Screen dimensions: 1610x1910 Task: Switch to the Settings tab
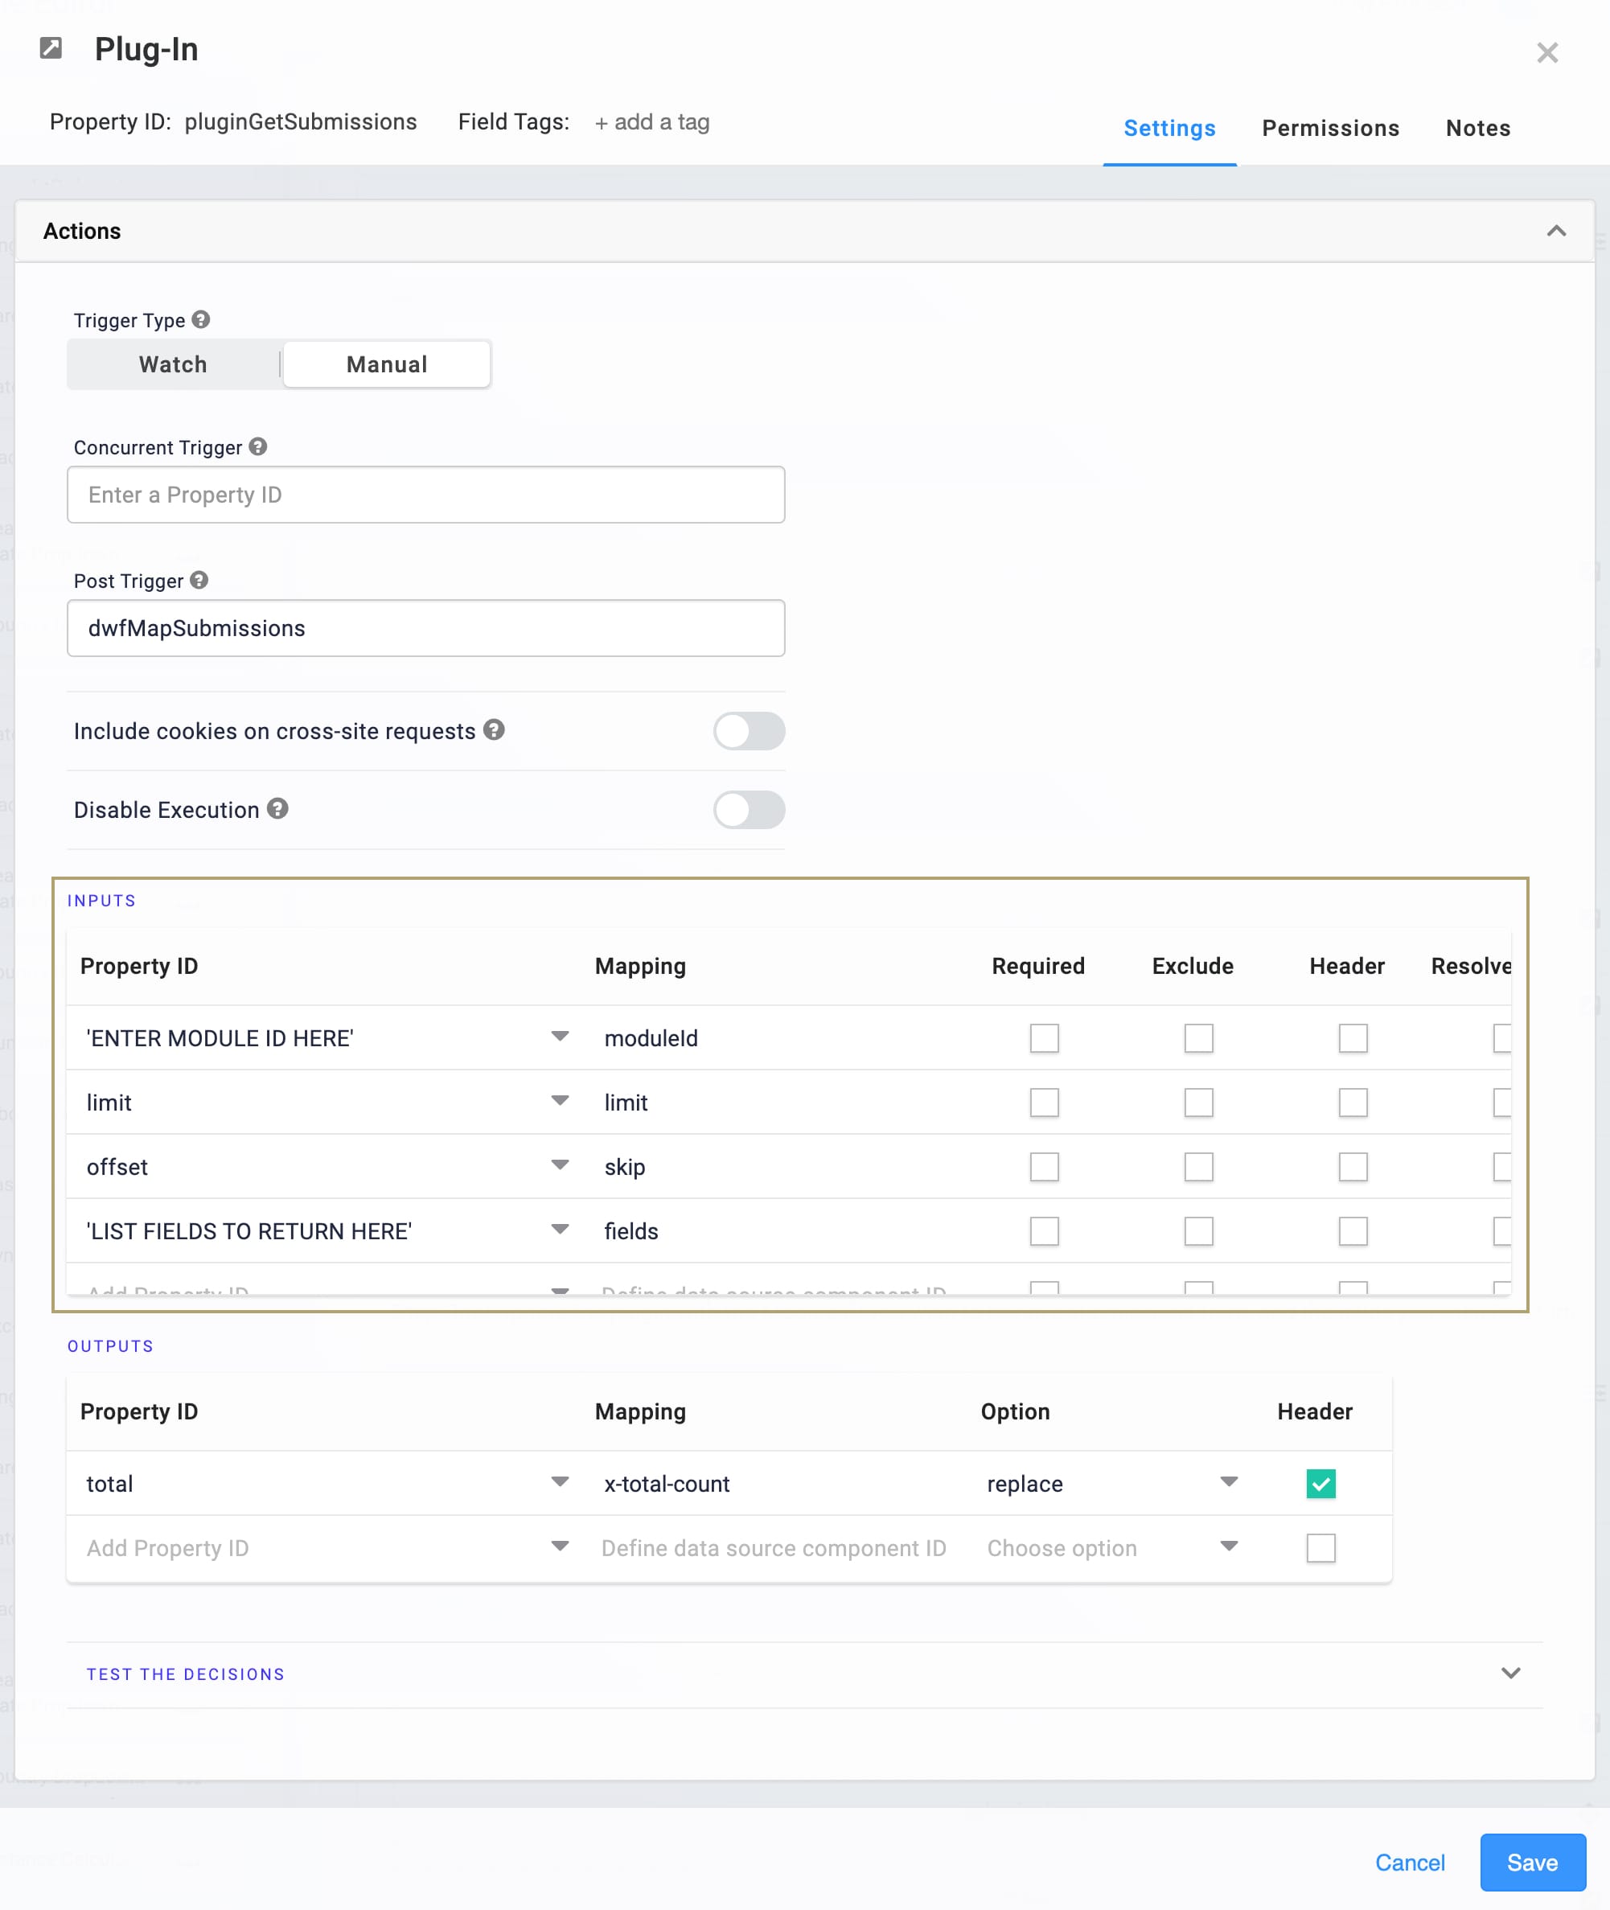point(1169,129)
